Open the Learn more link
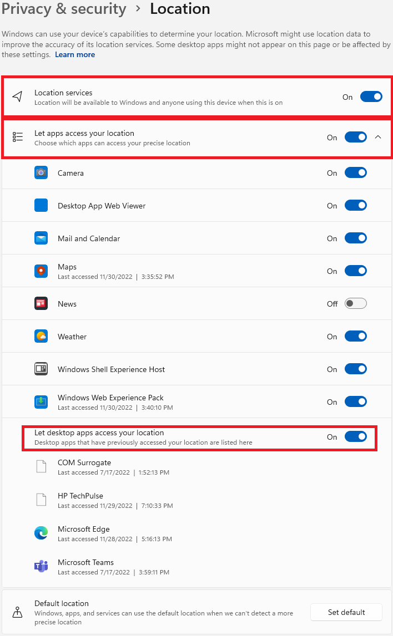 coord(75,55)
